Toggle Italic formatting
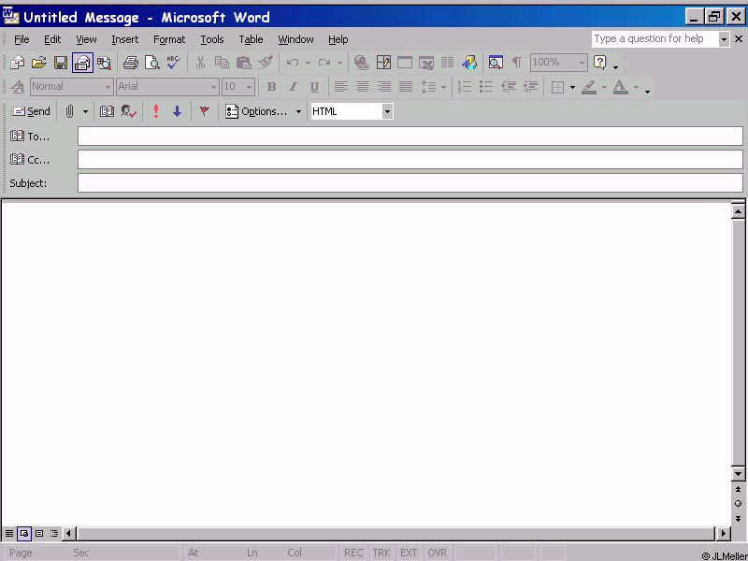The width and height of the screenshot is (748, 561). pyautogui.click(x=293, y=87)
